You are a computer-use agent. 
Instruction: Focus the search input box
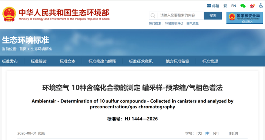(x=180, y=15)
